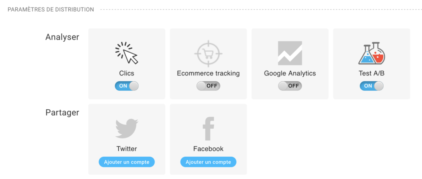Click the Ecommerce tracking label
Image resolution: width=422 pixels, height=179 pixels.
pyautogui.click(x=208, y=73)
